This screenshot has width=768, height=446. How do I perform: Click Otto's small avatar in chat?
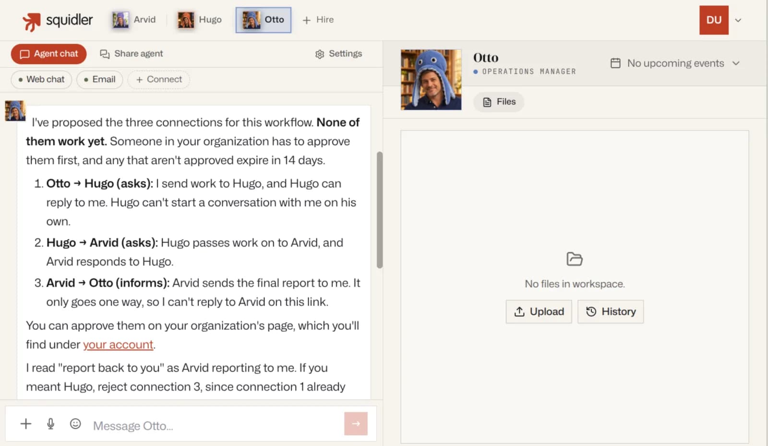(x=15, y=111)
